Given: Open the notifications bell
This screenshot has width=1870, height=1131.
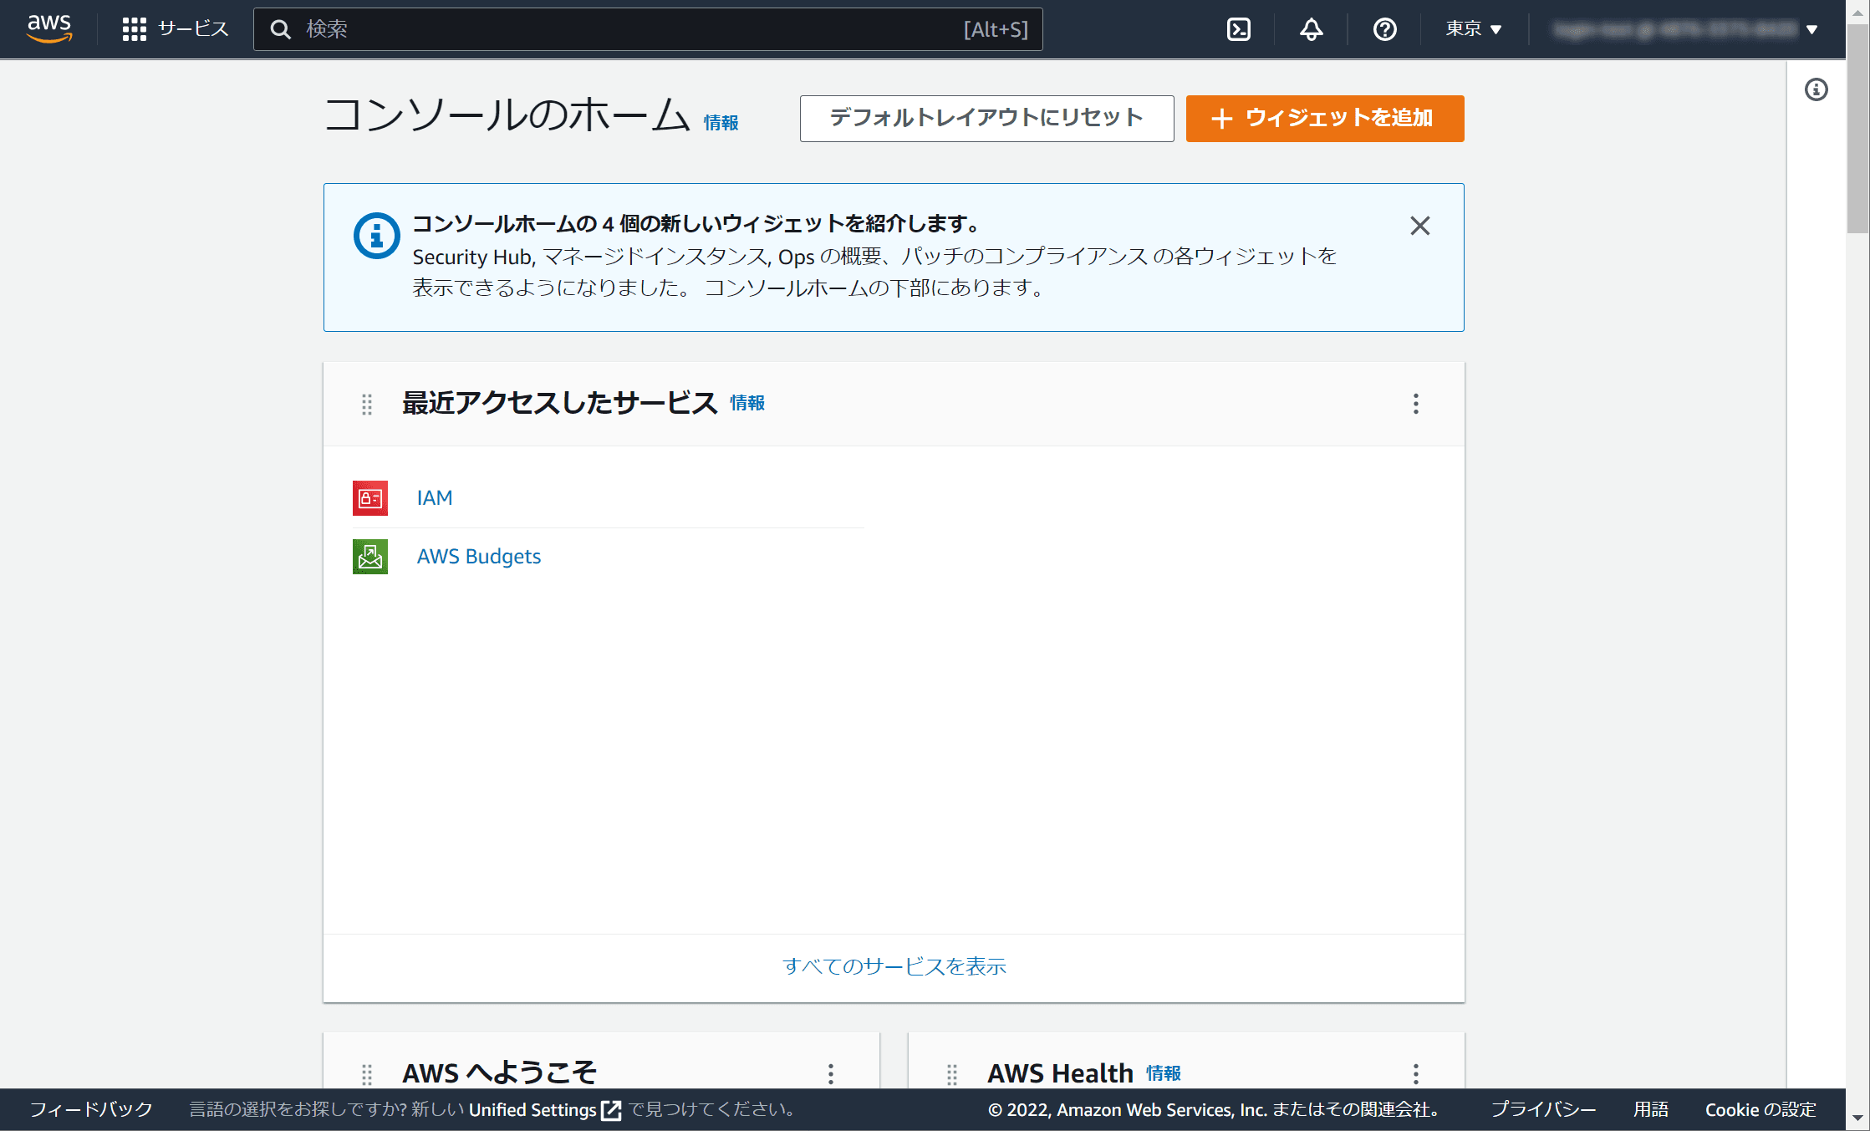Looking at the screenshot, I should 1311,29.
